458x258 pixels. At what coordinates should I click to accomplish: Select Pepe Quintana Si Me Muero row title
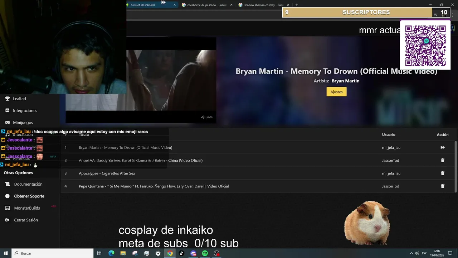tap(154, 186)
